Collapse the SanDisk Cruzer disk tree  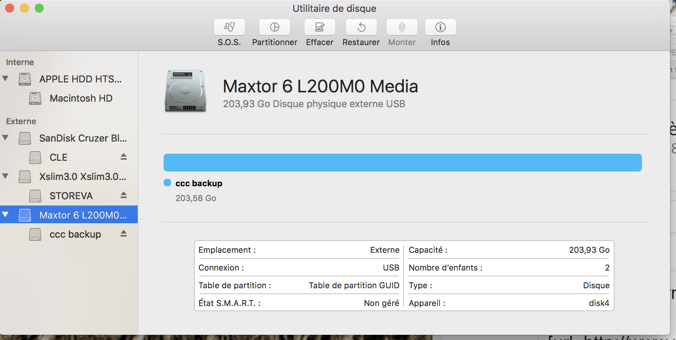pos(6,138)
